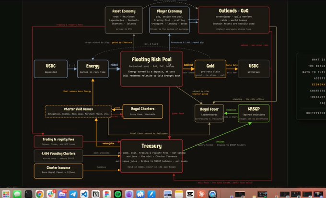Open QuickTime Player in the dock
Viewport: 326px width, 198px height.
(212, 194)
